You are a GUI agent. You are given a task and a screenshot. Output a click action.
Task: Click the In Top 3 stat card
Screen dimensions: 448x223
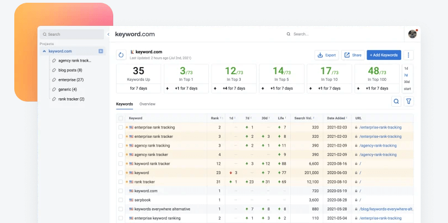point(234,79)
